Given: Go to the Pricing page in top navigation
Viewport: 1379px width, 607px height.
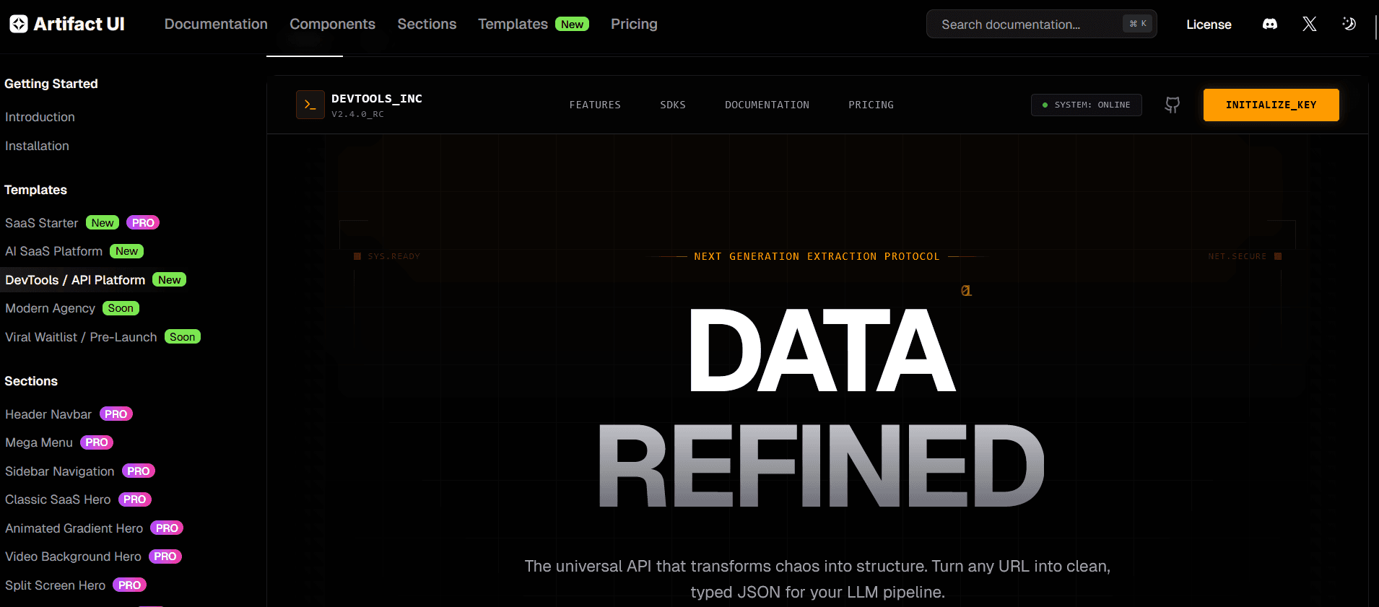Looking at the screenshot, I should tap(634, 24).
